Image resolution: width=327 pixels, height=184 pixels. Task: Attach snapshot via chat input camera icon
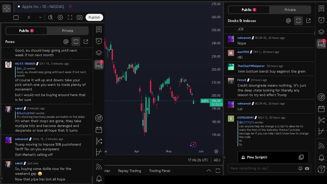307,168
